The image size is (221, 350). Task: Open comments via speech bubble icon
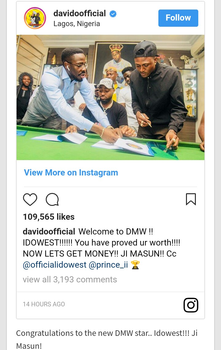(x=52, y=199)
